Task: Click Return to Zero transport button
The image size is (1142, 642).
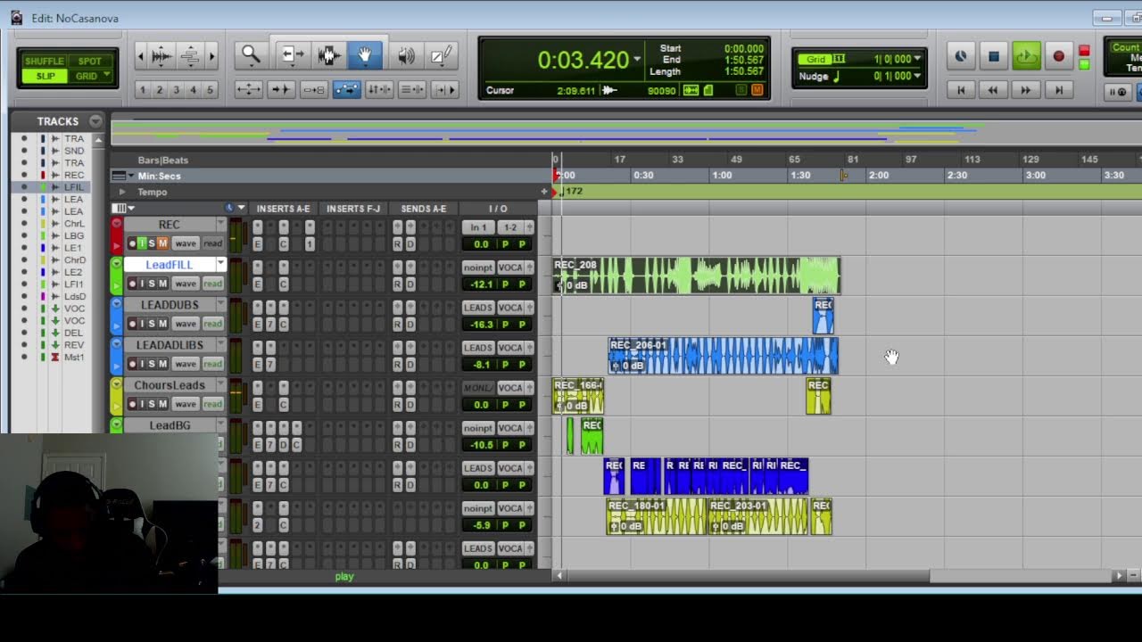Action: tap(961, 90)
